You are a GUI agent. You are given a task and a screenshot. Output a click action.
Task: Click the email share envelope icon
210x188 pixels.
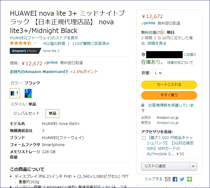pyautogui.click(x=168, y=179)
